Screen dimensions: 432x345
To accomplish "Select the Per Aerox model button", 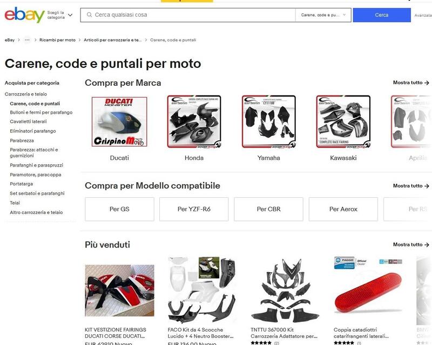I will [343, 209].
